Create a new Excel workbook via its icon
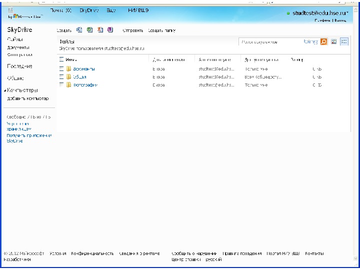 [x=89, y=30]
